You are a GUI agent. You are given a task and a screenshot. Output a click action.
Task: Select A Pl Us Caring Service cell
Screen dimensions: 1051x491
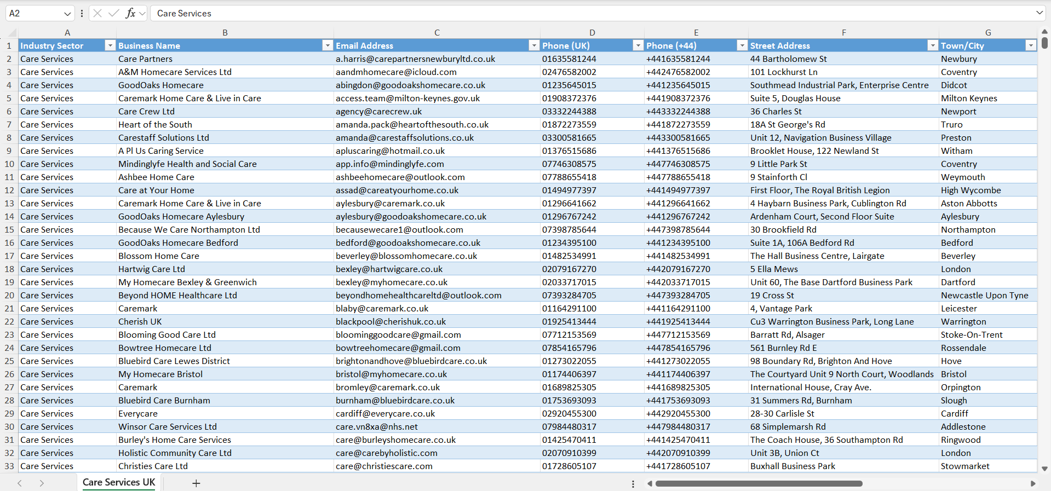click(225, 151)
